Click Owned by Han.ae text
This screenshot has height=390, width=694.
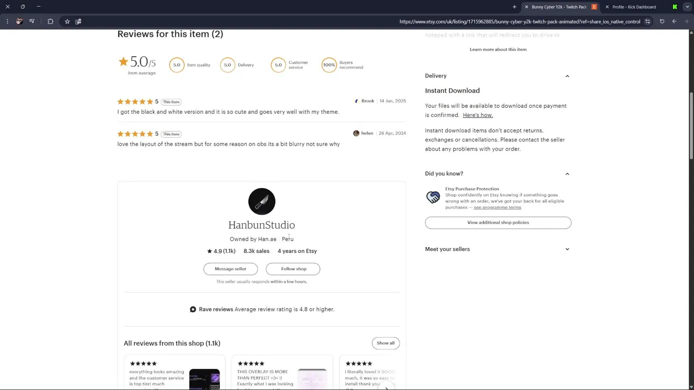[253, 239]
